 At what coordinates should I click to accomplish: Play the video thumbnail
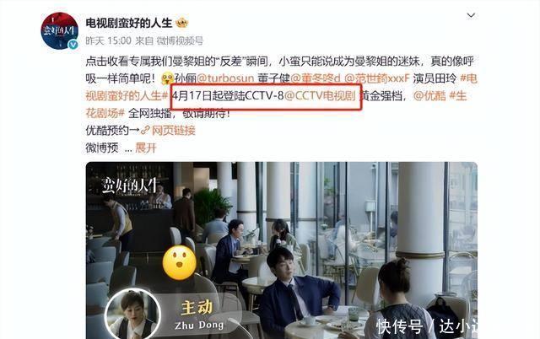281,250
